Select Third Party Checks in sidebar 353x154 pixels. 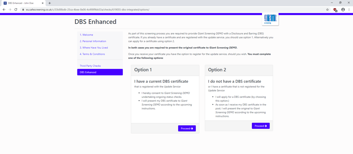[90, 66]
